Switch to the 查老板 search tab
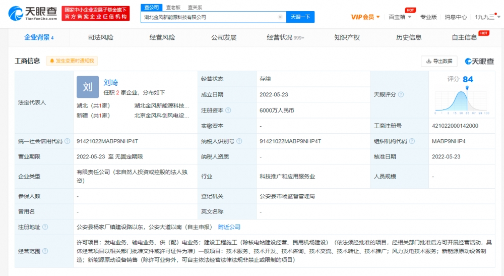Image resolution: width=504 pixels, height=276 pixels. 173,8
